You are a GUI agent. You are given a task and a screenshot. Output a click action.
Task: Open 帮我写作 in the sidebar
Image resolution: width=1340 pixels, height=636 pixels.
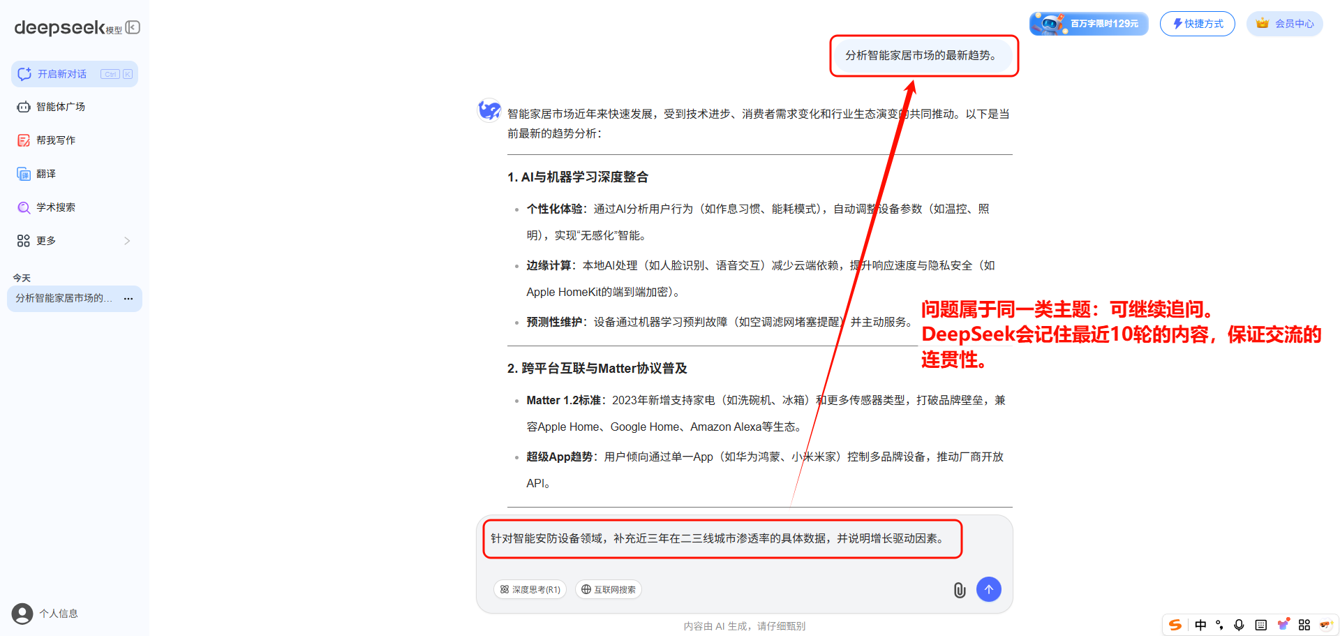(56, 140)
